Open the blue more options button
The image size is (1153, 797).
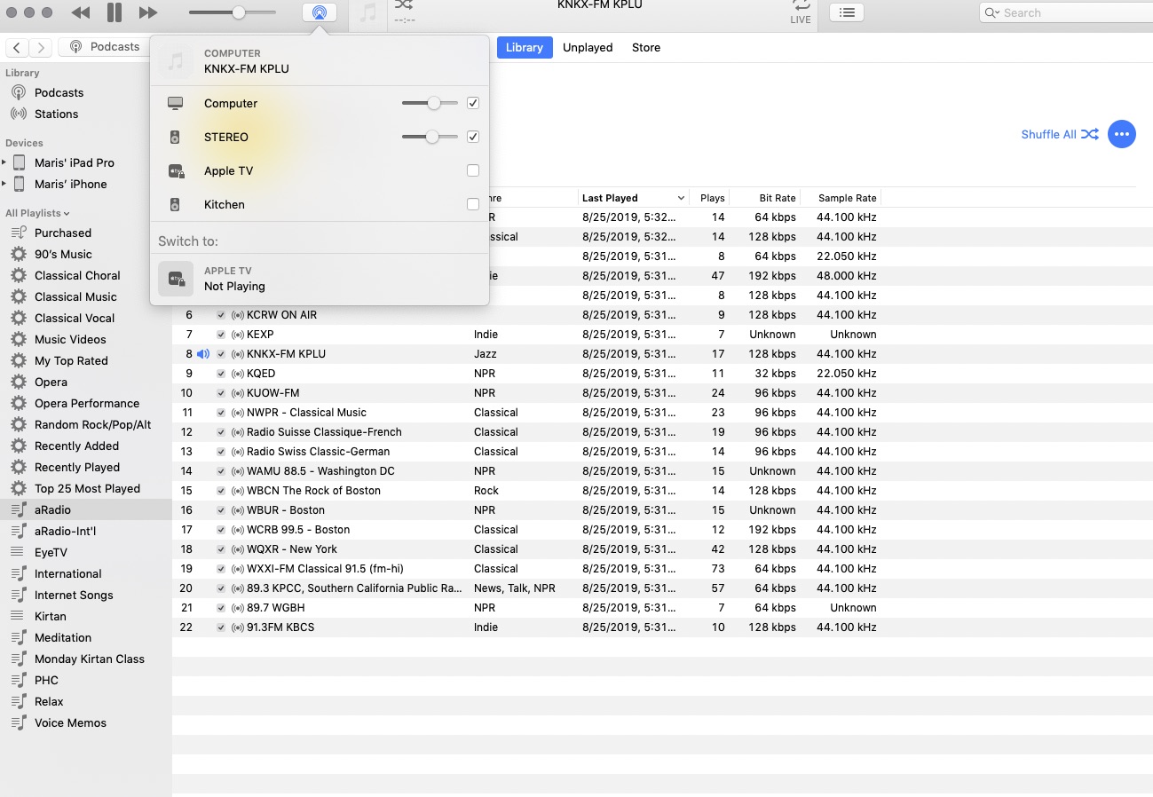(1122, 134)
